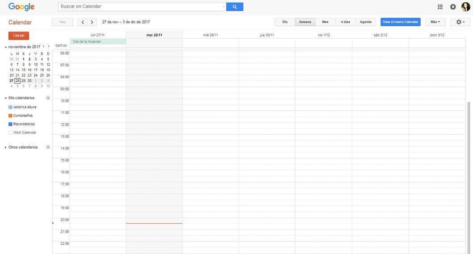Enable the Work Calendar checkbox
Viewport: 473px width, 254px height.
click(10, 133)
